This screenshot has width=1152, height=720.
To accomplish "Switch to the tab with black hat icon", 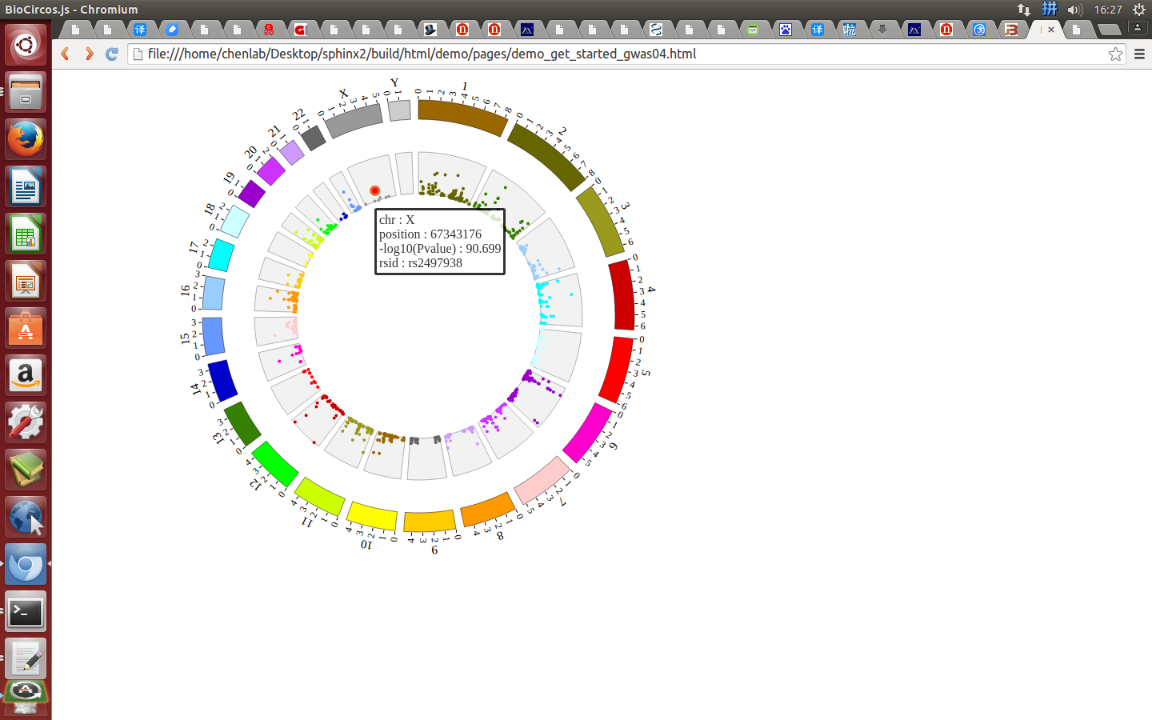I will (x=430, y=30).
